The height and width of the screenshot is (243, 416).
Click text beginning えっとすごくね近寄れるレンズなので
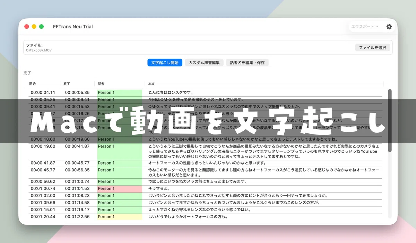(199, 209)
